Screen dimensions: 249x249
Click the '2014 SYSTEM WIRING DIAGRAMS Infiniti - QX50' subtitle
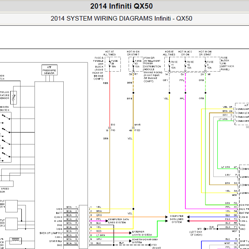[x=121, y=19]
